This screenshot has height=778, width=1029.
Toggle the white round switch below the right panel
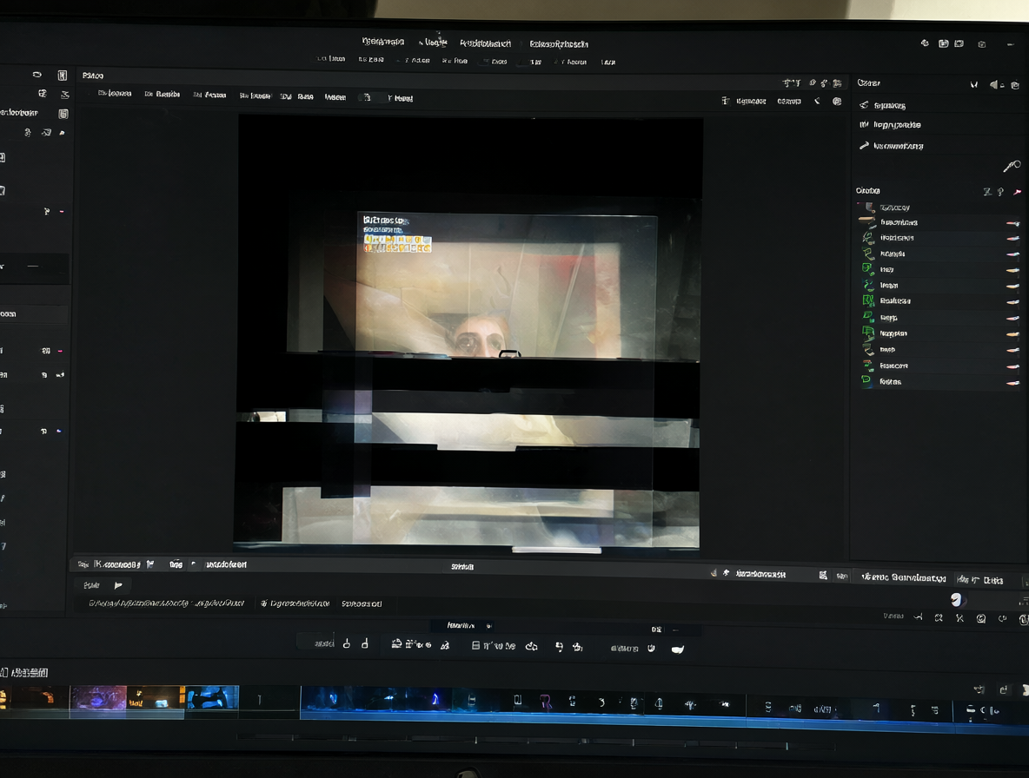(x=956, y=599)
